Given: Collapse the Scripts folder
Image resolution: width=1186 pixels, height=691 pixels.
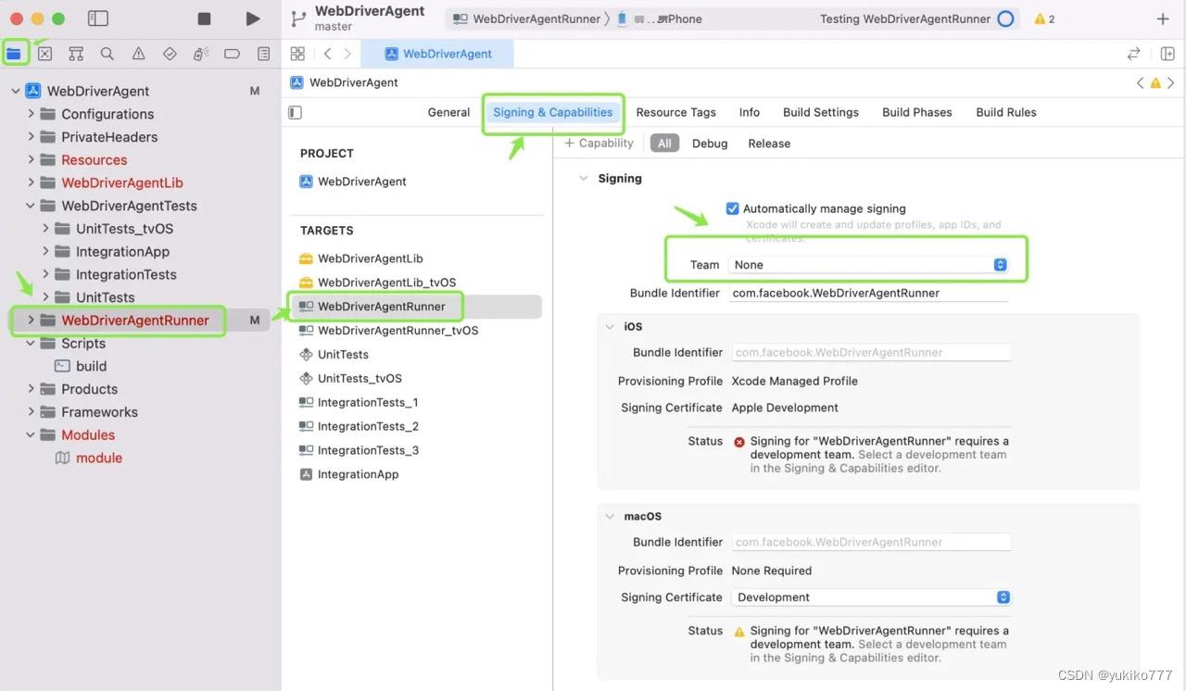Looking at the screenshot, I should pos(31,343).
